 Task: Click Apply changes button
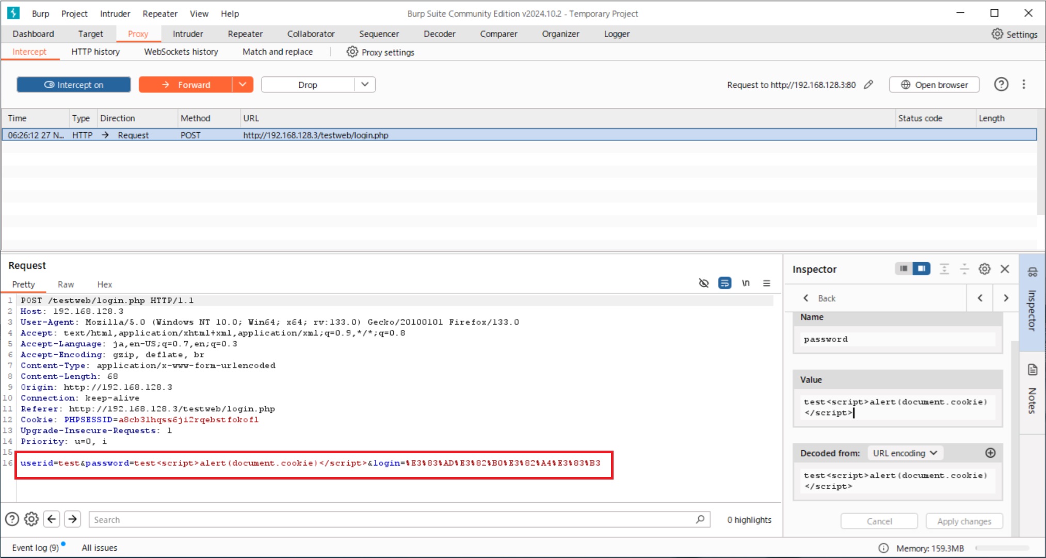coord(964,521)
